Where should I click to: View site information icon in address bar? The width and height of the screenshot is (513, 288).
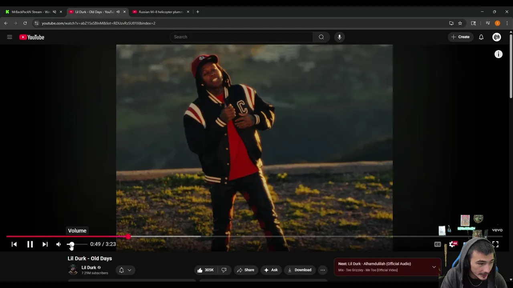(x=36, y=23)
